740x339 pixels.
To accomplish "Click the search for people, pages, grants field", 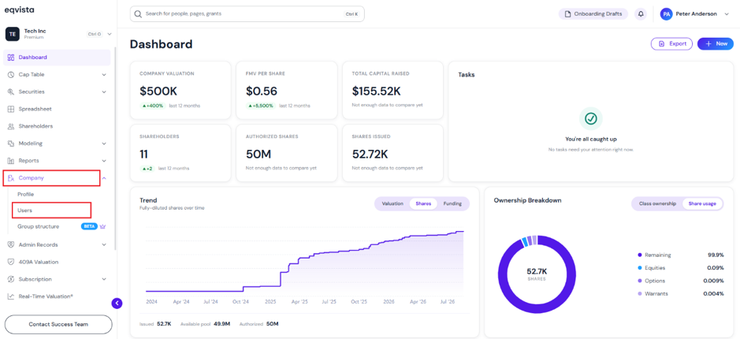I will (247, 14).
